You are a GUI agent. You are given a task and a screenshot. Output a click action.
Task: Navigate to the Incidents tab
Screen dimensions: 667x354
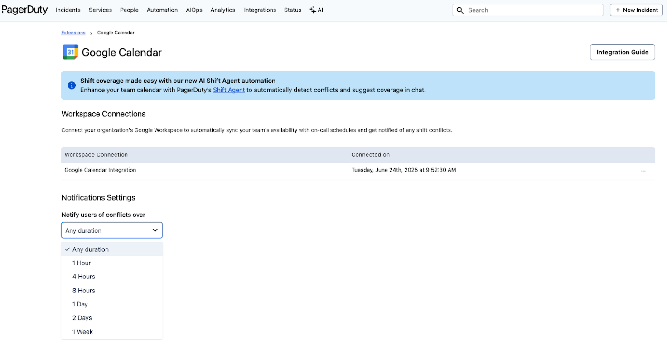tap(68, 10)
